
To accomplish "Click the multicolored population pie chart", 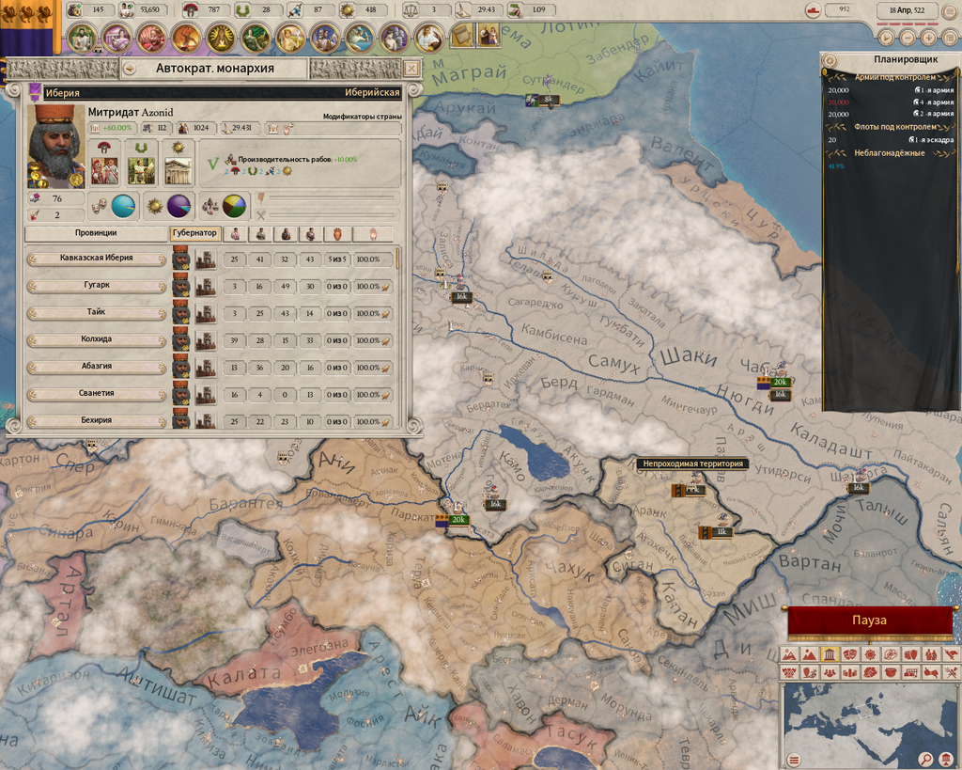I will click(x=234, y=206).
